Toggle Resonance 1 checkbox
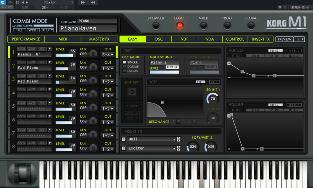The width and height of the screenshot is (313, 188). point(178,122)
